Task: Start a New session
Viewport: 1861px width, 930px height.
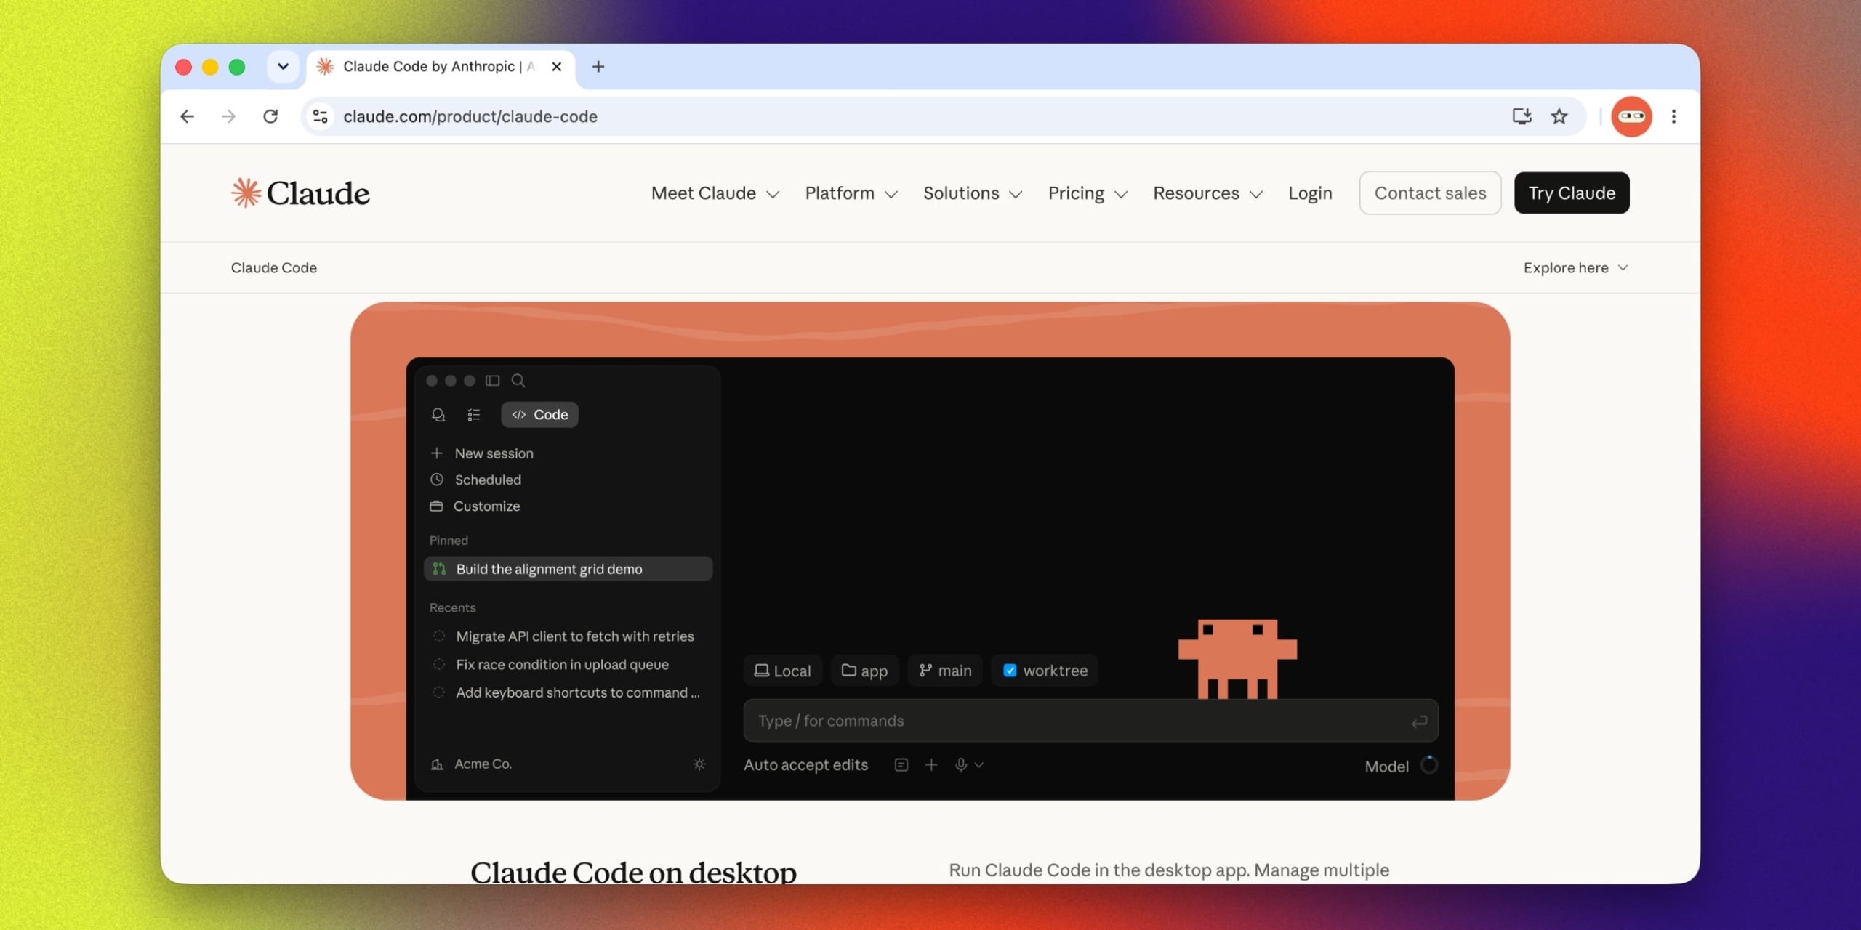Action: point(481,453)
